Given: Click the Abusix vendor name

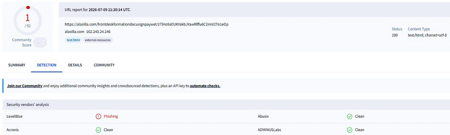Looking at the screenshot, I should point(263,117).
